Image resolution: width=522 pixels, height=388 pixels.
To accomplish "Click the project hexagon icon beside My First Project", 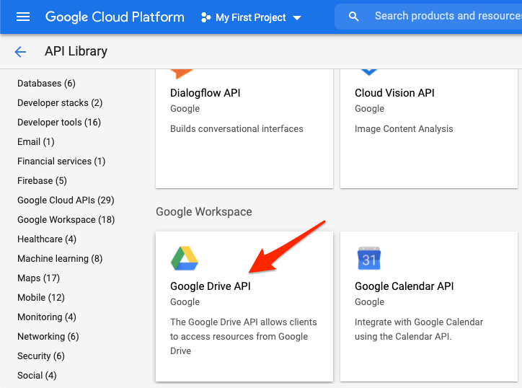I will pyautogui.click(x=205, y=17).
